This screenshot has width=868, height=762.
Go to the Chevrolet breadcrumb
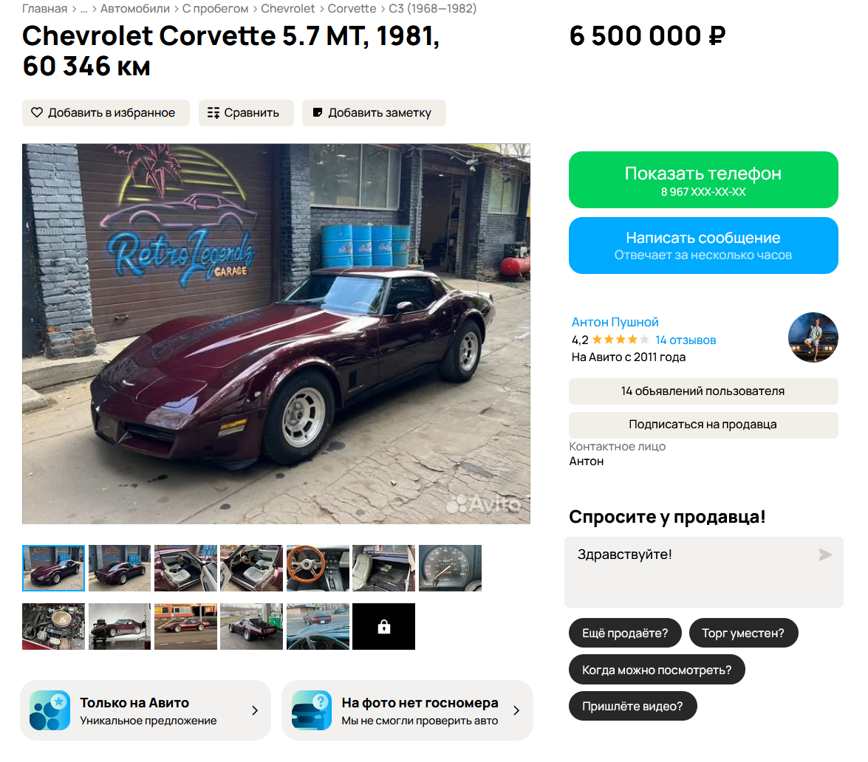[x=288, y=9]
